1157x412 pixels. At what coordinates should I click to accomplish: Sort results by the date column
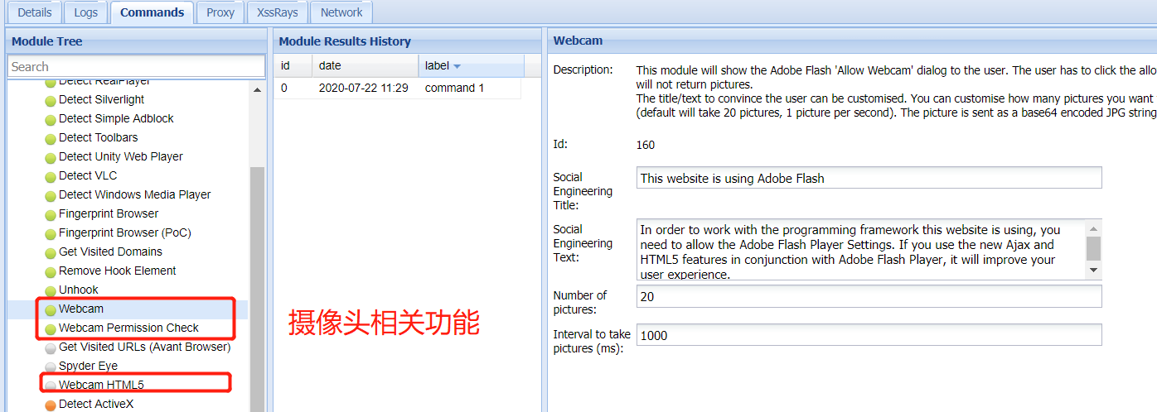tap(365, 65)
